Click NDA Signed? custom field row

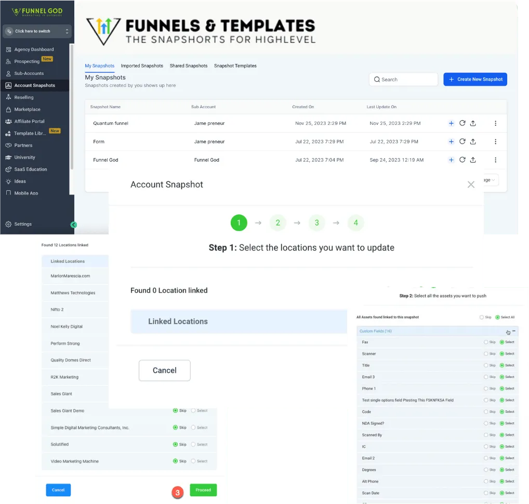(x=438, y=423)
